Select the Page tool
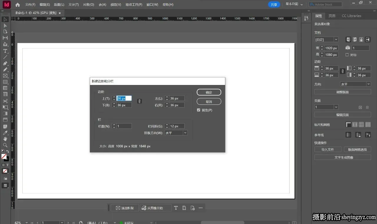 (x=5, y=31)
